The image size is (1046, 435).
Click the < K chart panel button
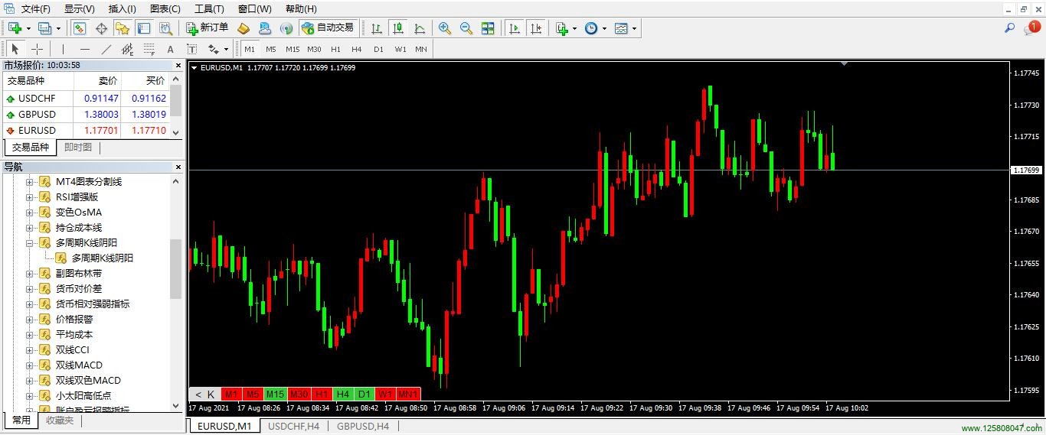click(x=204, y=394)
